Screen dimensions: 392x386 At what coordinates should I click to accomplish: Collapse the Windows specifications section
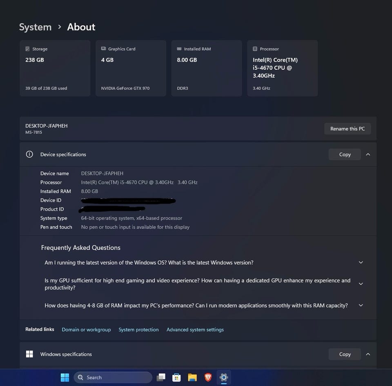click(x=368, y=354)
